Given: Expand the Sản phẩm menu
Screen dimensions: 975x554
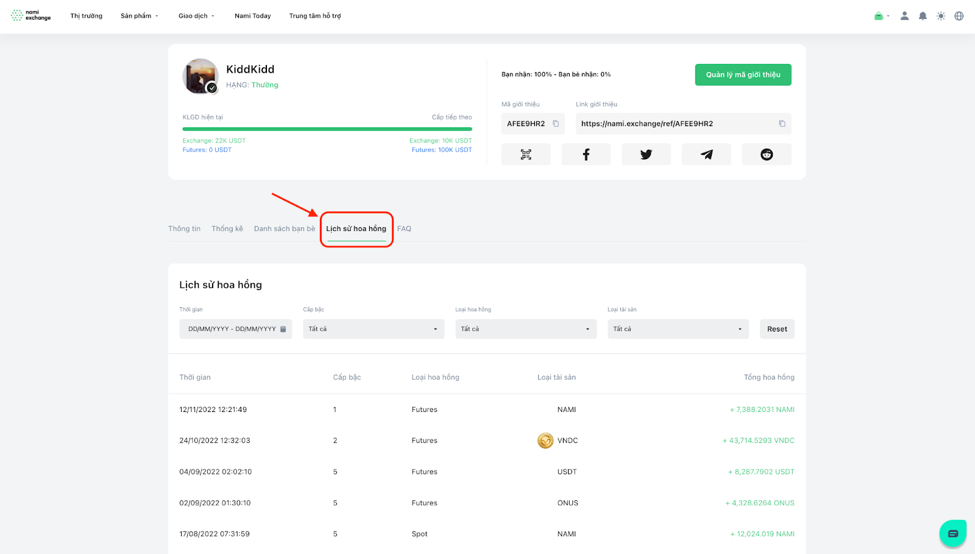Looking at the screenshot, I should (x=139, y=16).
